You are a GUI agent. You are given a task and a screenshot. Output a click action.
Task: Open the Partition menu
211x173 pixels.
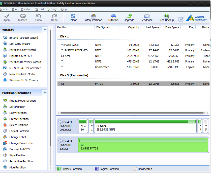26,9
